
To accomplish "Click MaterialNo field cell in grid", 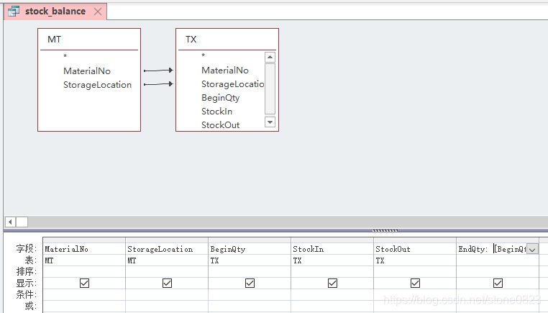I will (84, 249).
